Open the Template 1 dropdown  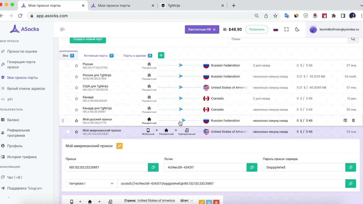point(91,184)
